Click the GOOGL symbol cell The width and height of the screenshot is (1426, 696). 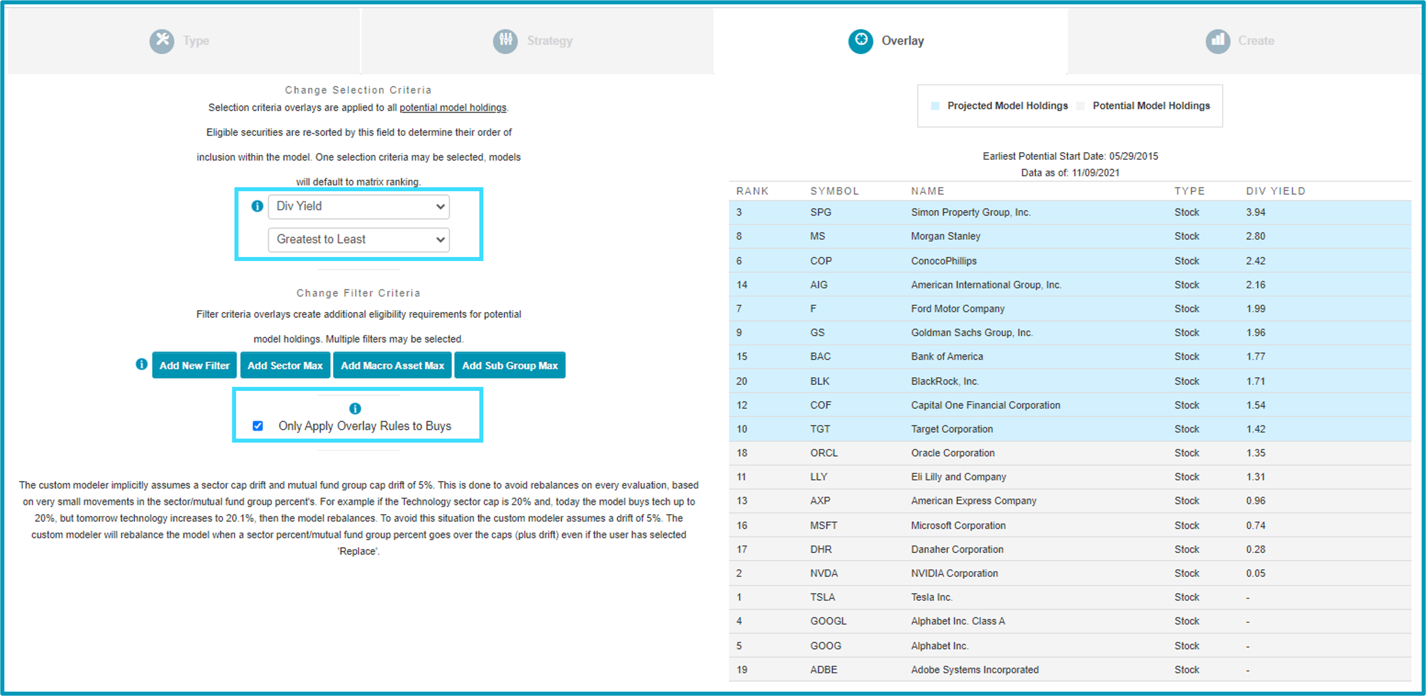coord(828,621)
